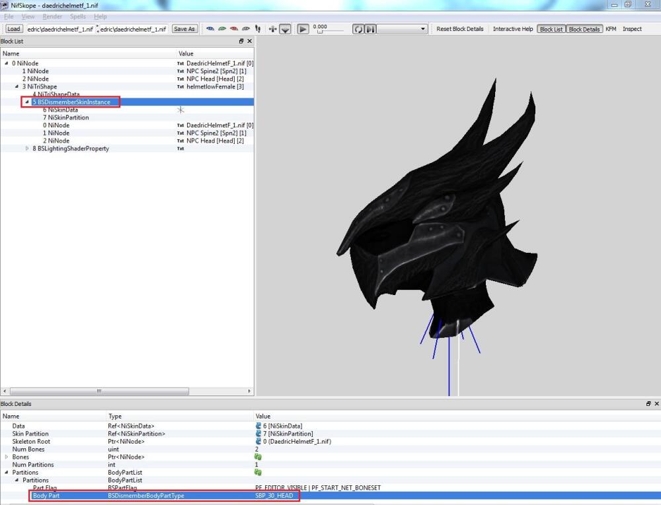Open the Render menu

tap(52, 17)
